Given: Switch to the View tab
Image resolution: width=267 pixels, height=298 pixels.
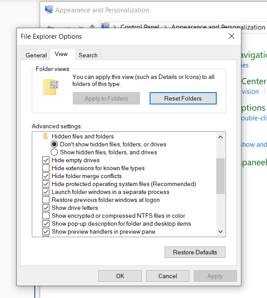Looking at the screenshot, I should point(63,54).
